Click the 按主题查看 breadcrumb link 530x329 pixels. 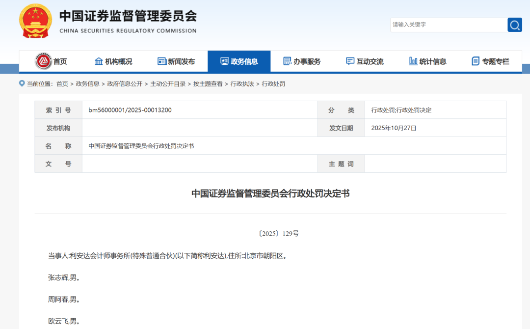(208, 84)
